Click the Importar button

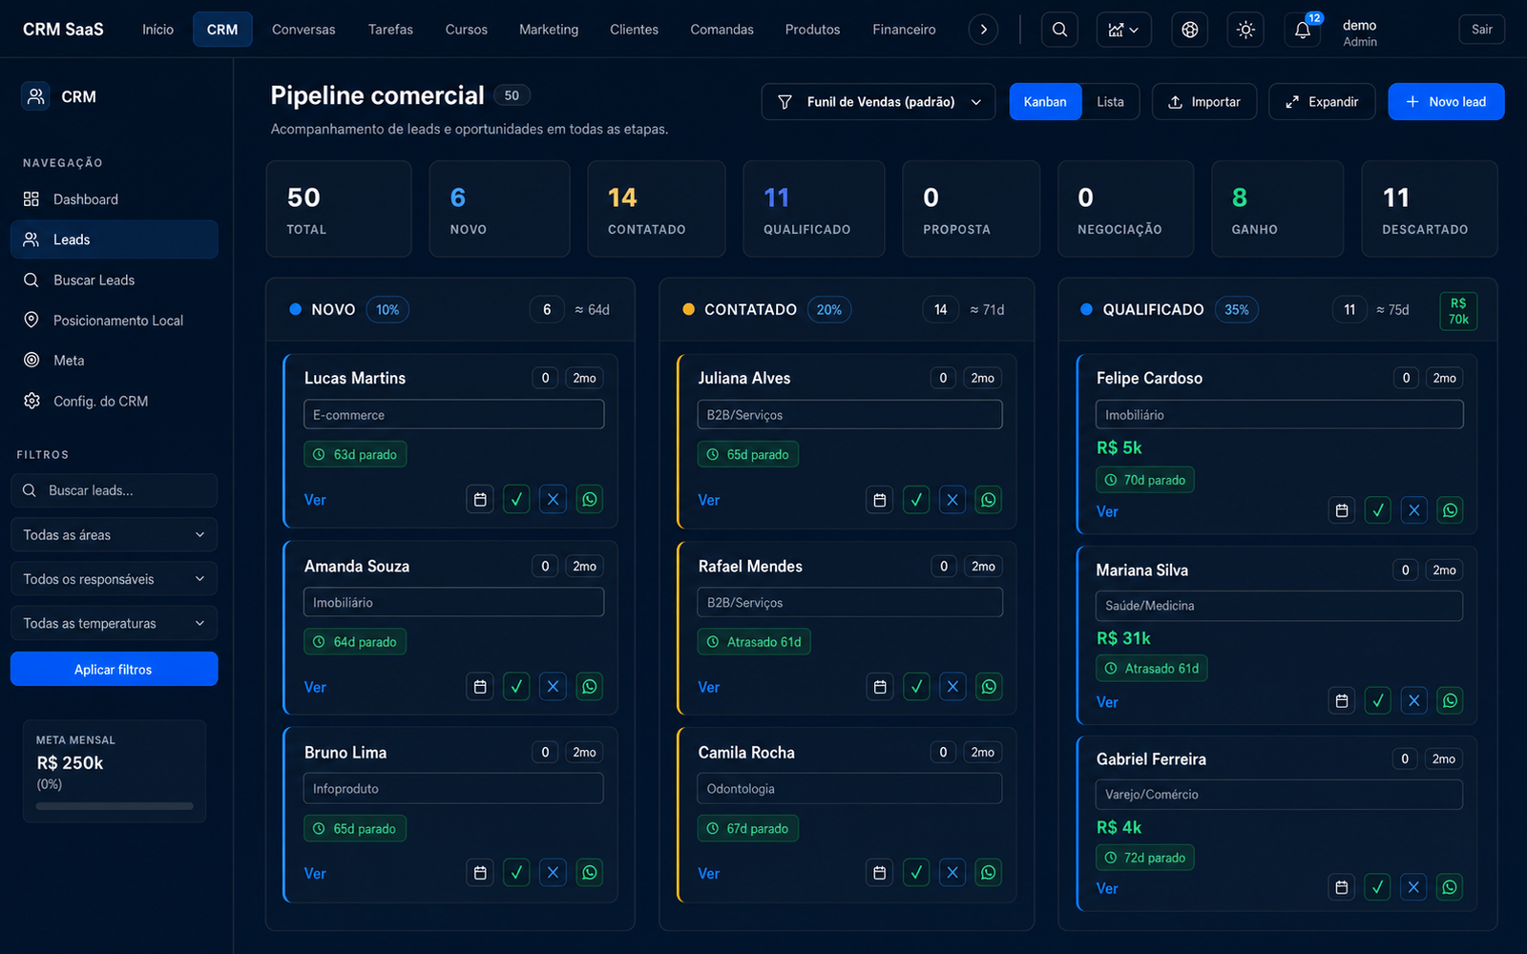[x=1204, y=102]
